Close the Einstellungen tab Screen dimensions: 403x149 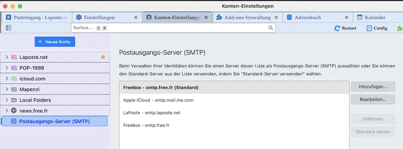(136, 18)
